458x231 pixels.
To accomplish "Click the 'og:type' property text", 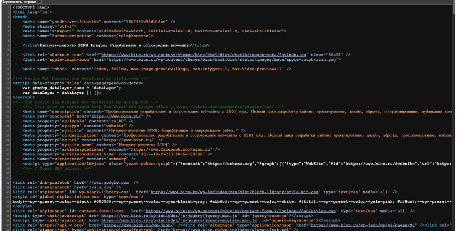I will coord(70,126).
